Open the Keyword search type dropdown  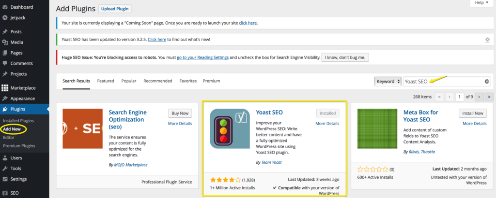[388, 81]
